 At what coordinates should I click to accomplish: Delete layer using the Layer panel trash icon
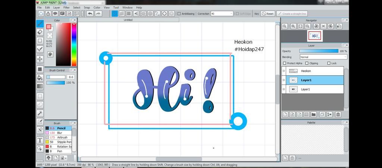click(338, 114)
